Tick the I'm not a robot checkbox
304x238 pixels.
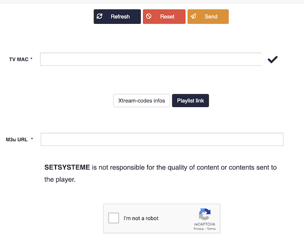pos(114,218)
